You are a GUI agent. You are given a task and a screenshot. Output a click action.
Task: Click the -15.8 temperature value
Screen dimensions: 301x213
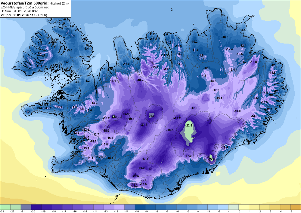[93, 141]
